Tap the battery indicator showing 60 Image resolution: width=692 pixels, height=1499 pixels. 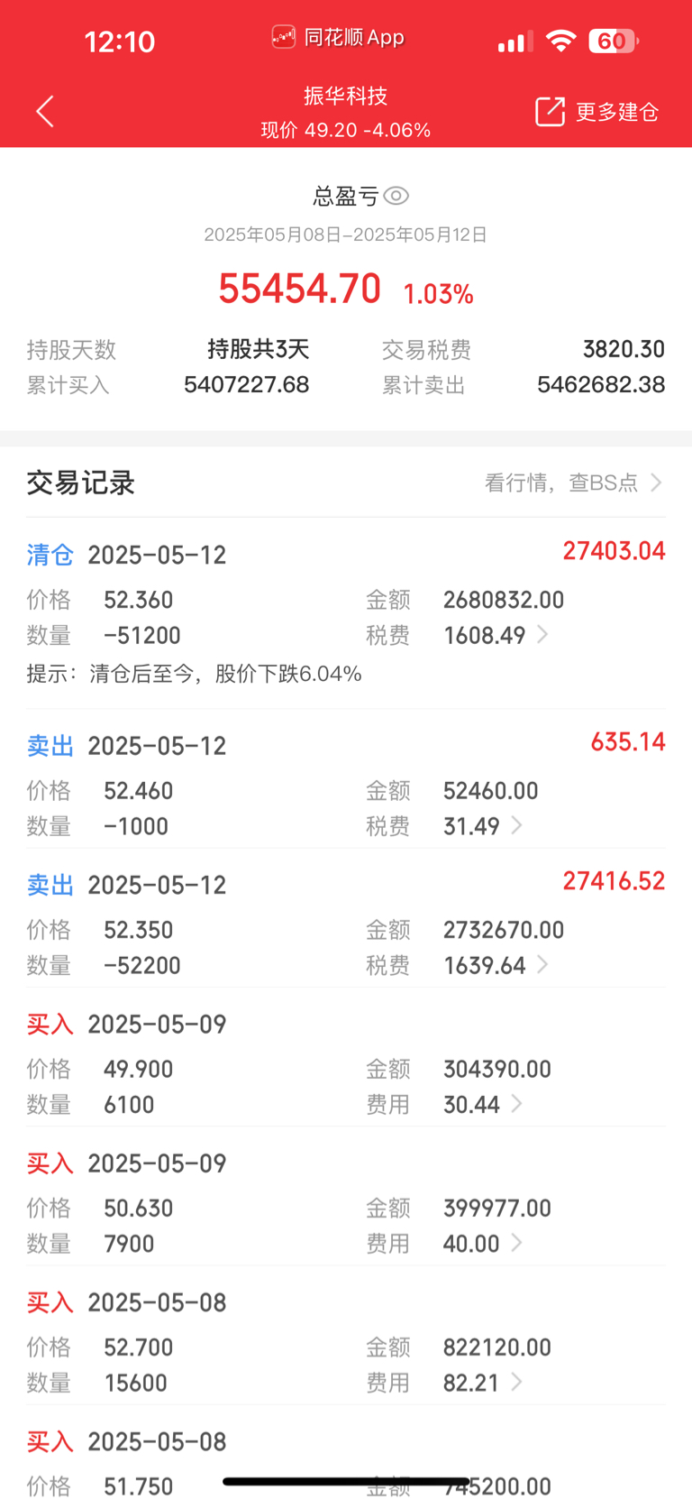[x=614, y=41]
